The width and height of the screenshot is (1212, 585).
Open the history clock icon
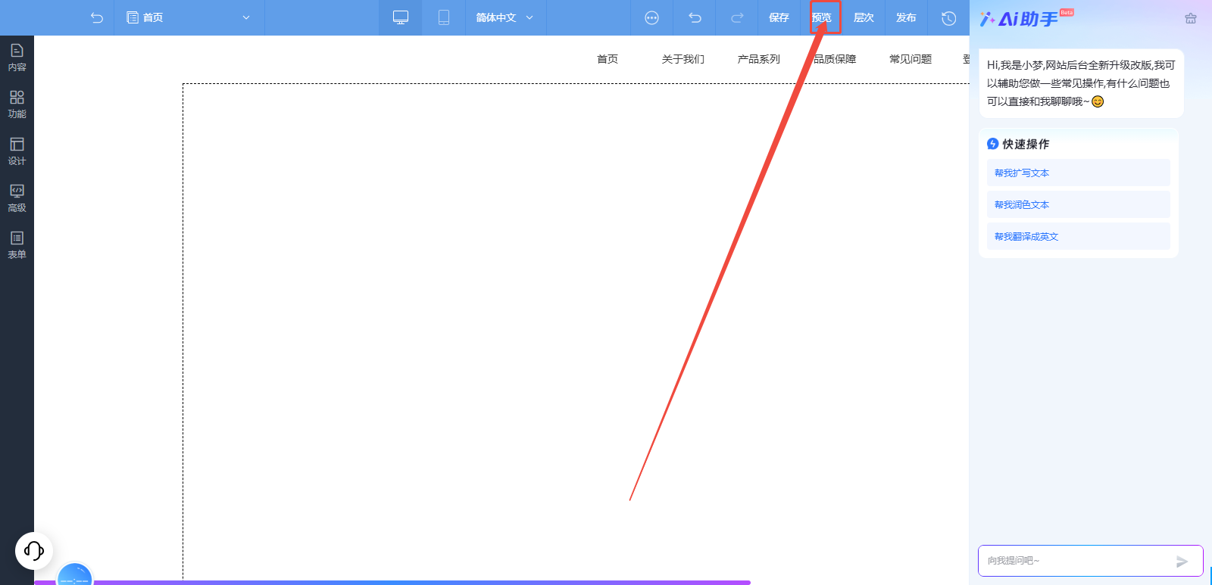[x=948, y=17]
